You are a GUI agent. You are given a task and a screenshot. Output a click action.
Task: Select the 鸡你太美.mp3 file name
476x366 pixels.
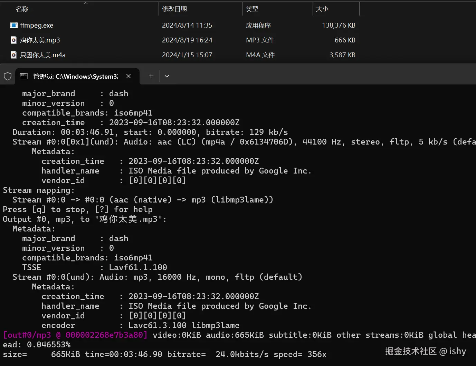point(40,40)
